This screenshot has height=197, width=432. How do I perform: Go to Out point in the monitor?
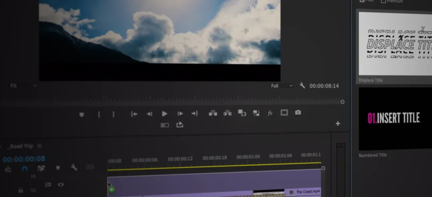(195, 113)
